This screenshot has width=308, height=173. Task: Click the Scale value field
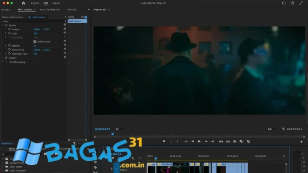(x=35, y=34)
